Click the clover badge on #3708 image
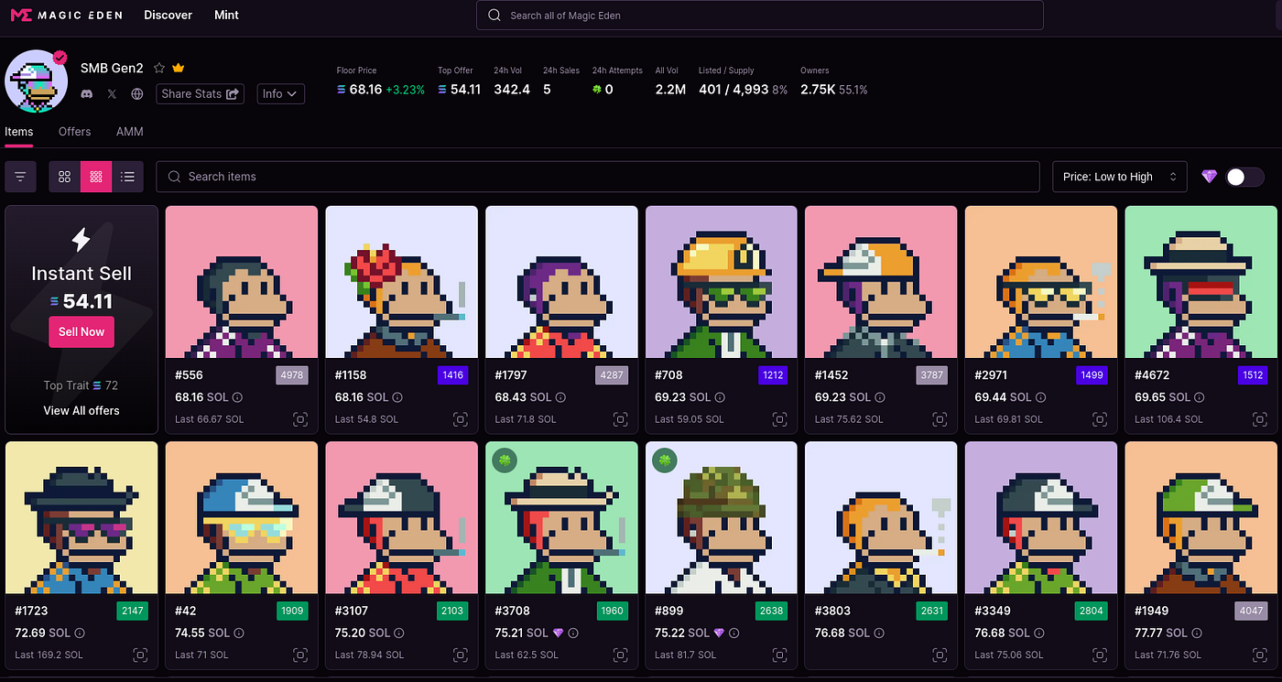The width and height of the screenshot is (1282, 682). (504, 460)
